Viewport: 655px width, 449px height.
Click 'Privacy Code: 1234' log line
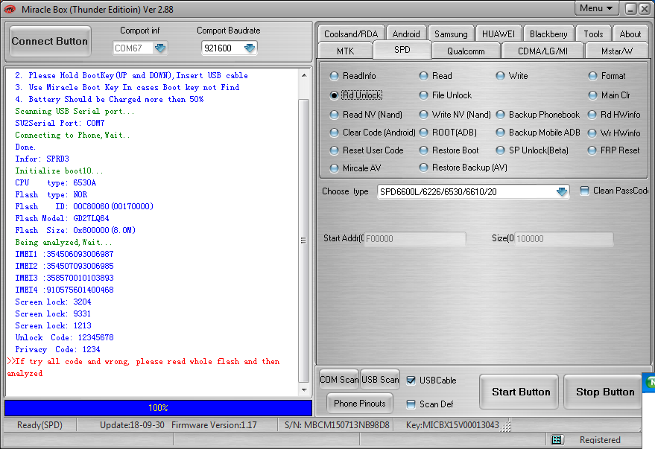(57, 349)
